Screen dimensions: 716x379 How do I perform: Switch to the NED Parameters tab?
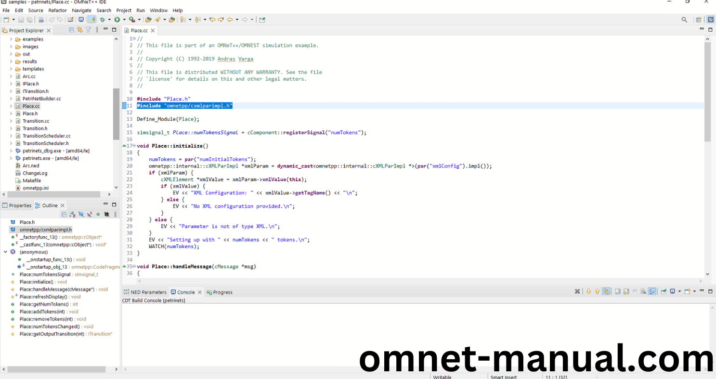[x=144, y=292]
